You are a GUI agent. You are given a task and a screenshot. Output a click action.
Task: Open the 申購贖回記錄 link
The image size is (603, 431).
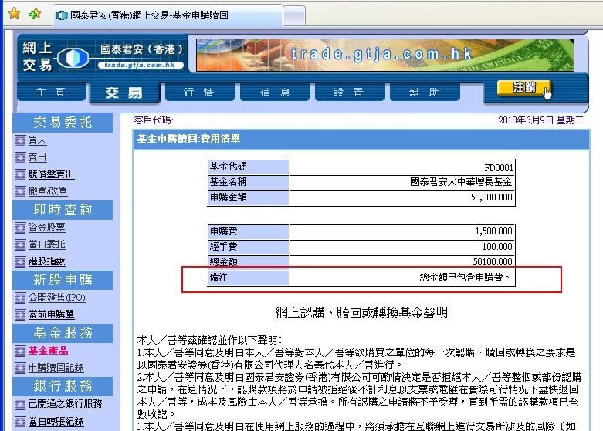tap(56, 368)
